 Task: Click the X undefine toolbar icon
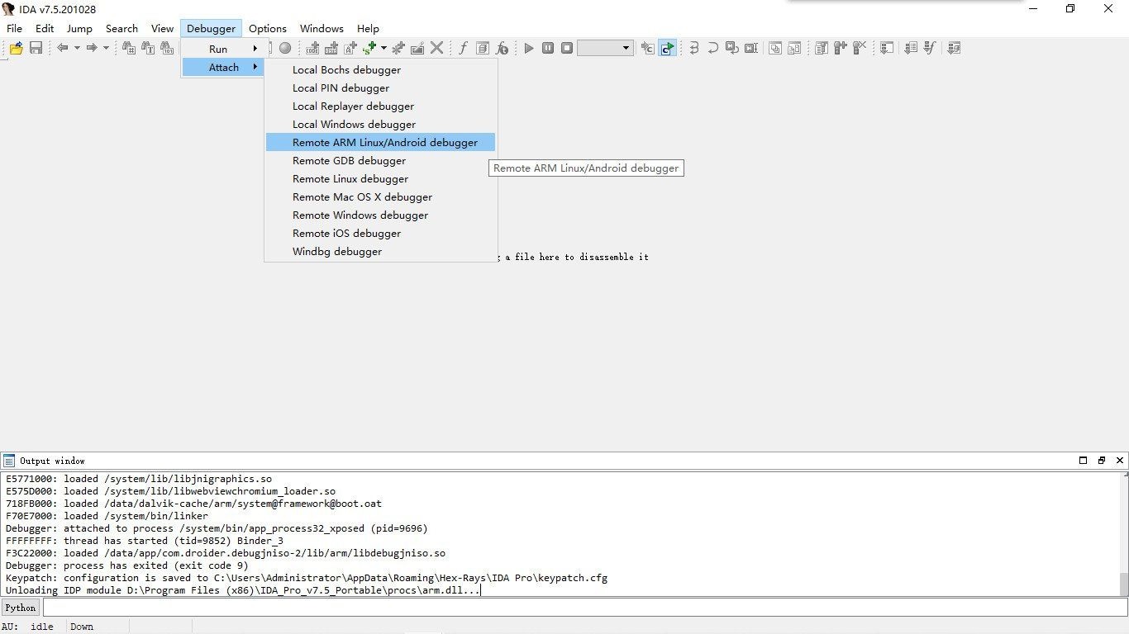click(x=436, y=48)
